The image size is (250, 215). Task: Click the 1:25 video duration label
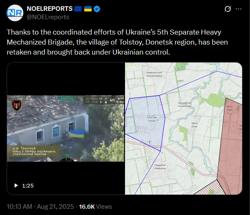(28, 186)
